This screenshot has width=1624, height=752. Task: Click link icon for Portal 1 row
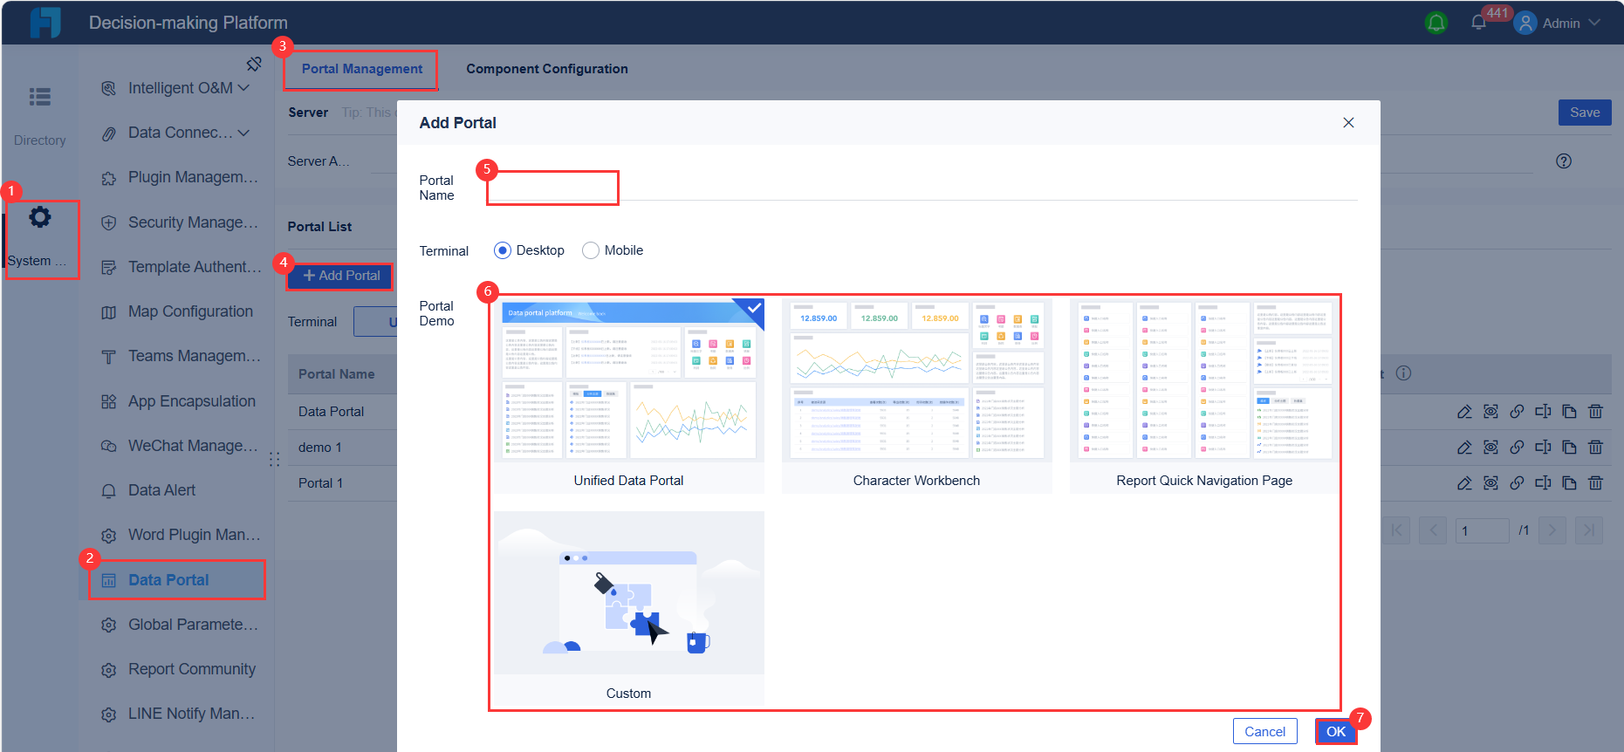coord(1517,482)
